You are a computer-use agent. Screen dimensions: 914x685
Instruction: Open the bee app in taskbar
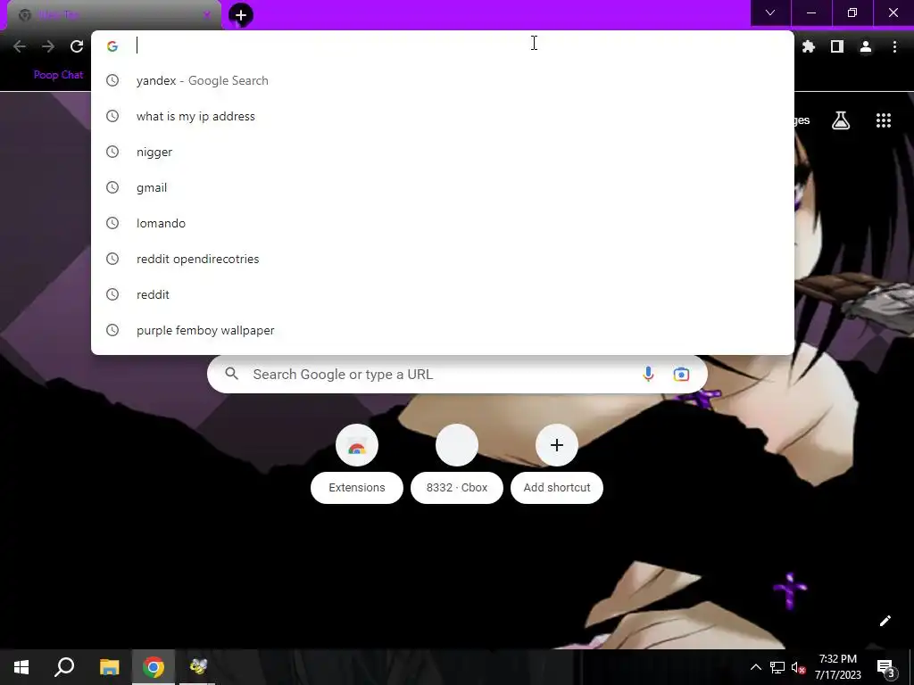tap(197, 667)
